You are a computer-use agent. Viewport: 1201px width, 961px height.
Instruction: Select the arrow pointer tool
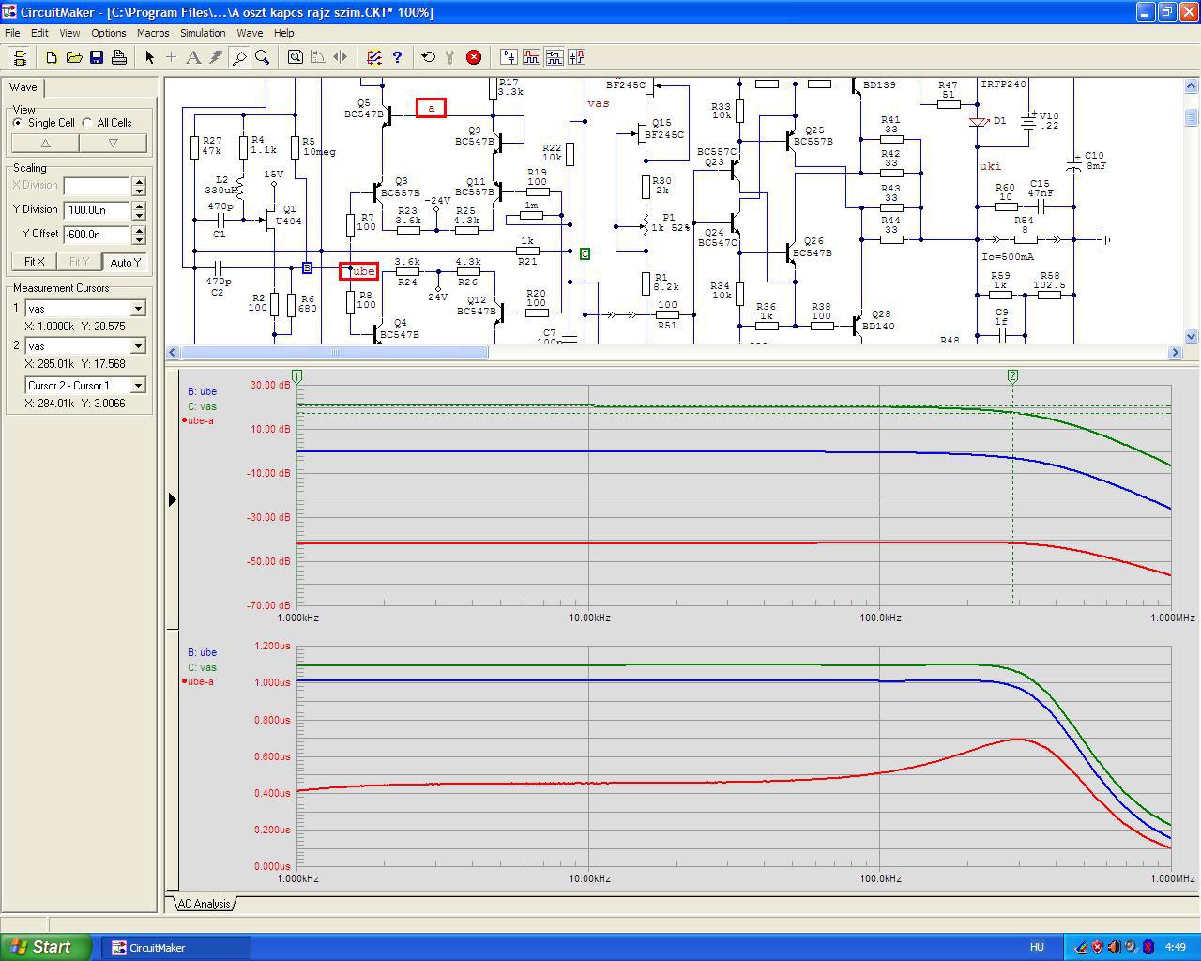click(x=149, y=57)
